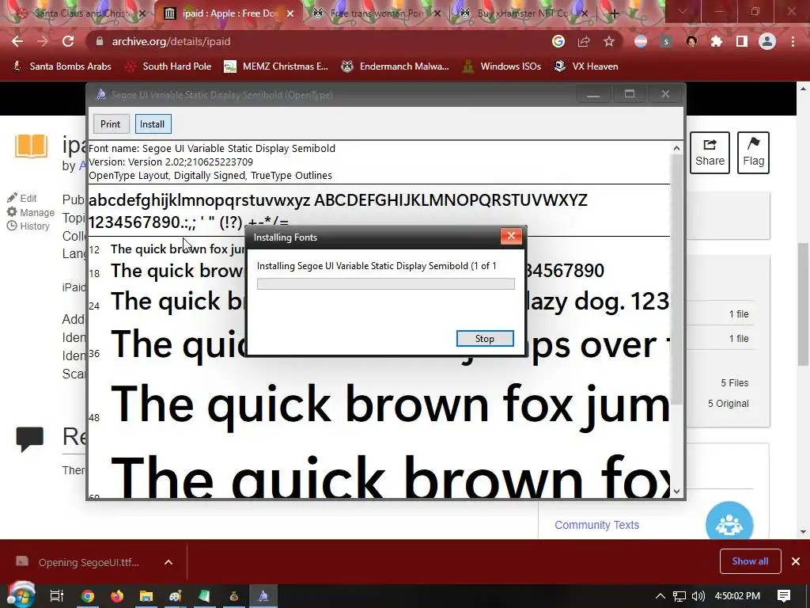Viewport: 810px width, 608px height.
Task: Open the SegoeUI.ttf download options chevron
Action: pos(168,562)
